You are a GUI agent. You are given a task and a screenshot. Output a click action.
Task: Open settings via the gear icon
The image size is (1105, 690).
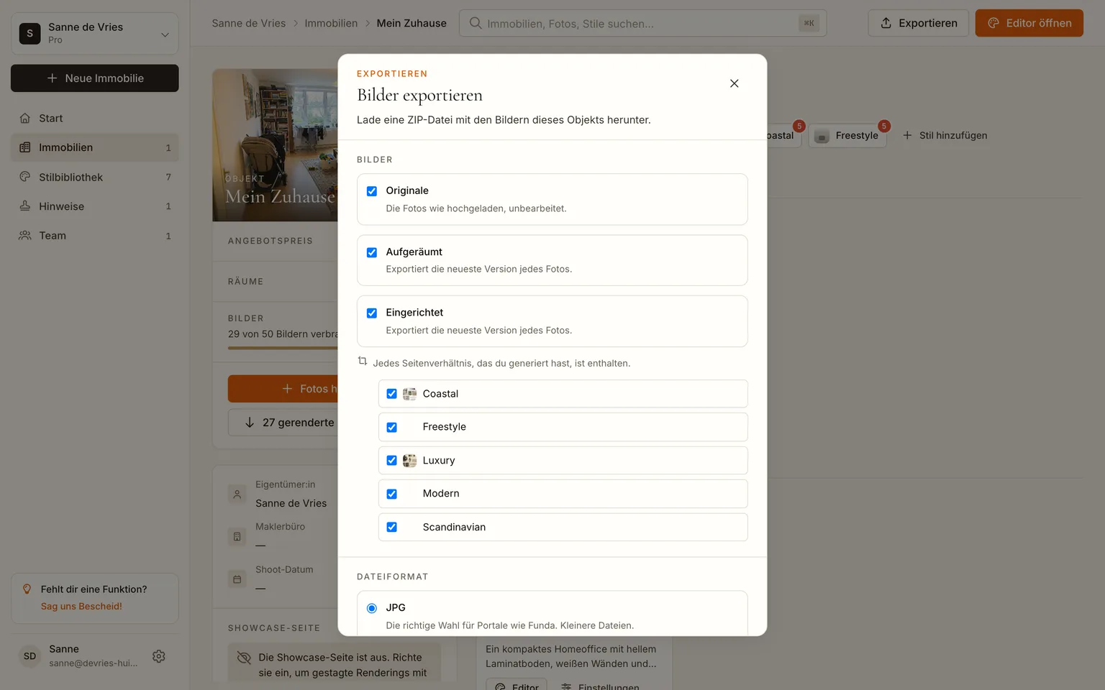[x=159, y=656]
